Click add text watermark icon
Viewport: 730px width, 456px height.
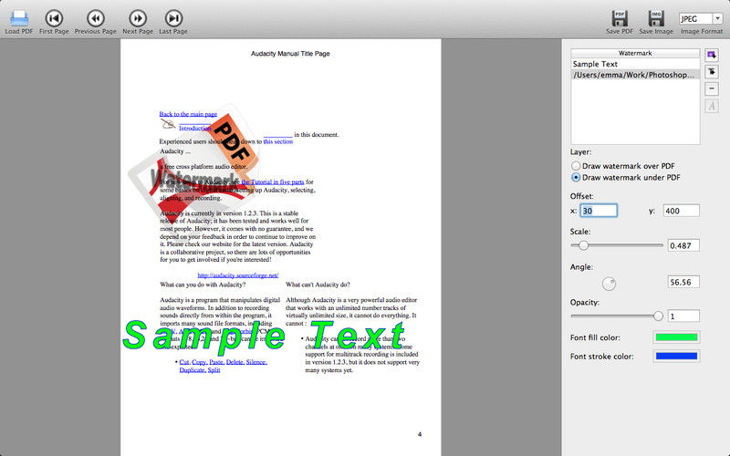pyautogui.click(x=712, y=72)
